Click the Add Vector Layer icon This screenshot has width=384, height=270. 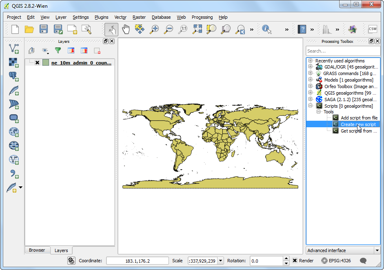coord(14,49)
